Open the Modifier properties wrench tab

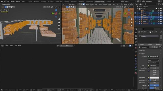[136, 58]
